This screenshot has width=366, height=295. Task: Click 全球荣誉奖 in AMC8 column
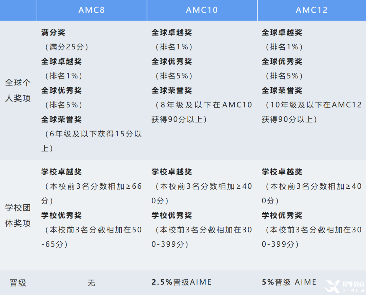pos(61,119)
